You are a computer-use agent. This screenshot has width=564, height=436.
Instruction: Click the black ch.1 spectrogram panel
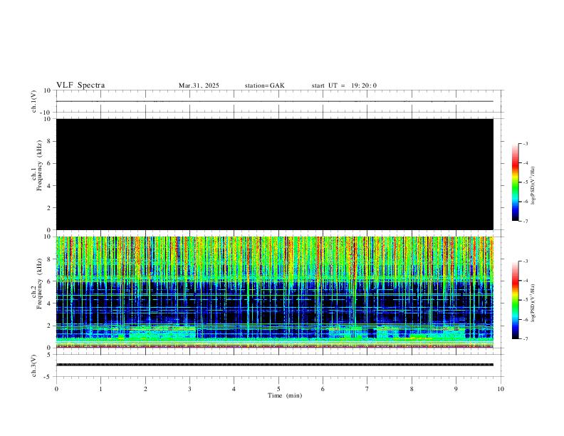click(x=275, y=174)
